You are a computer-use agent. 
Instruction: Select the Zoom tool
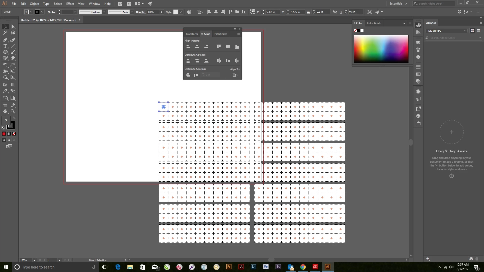(13, 111)
